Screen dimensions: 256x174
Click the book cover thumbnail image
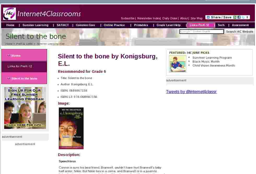click(71, 128)
